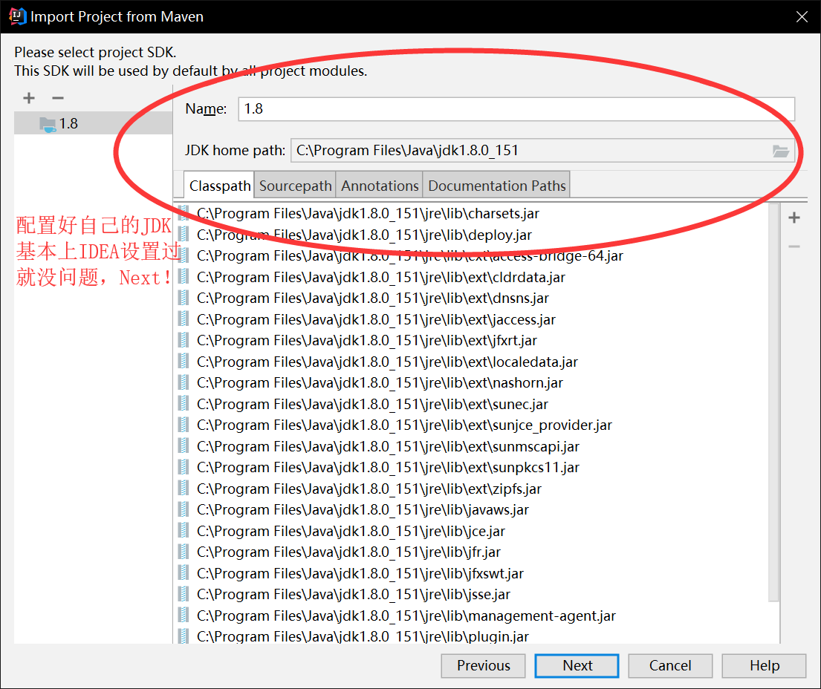Select the Classpath tab
This screenshot has height=689, width=821.
[x=220, y=186]
